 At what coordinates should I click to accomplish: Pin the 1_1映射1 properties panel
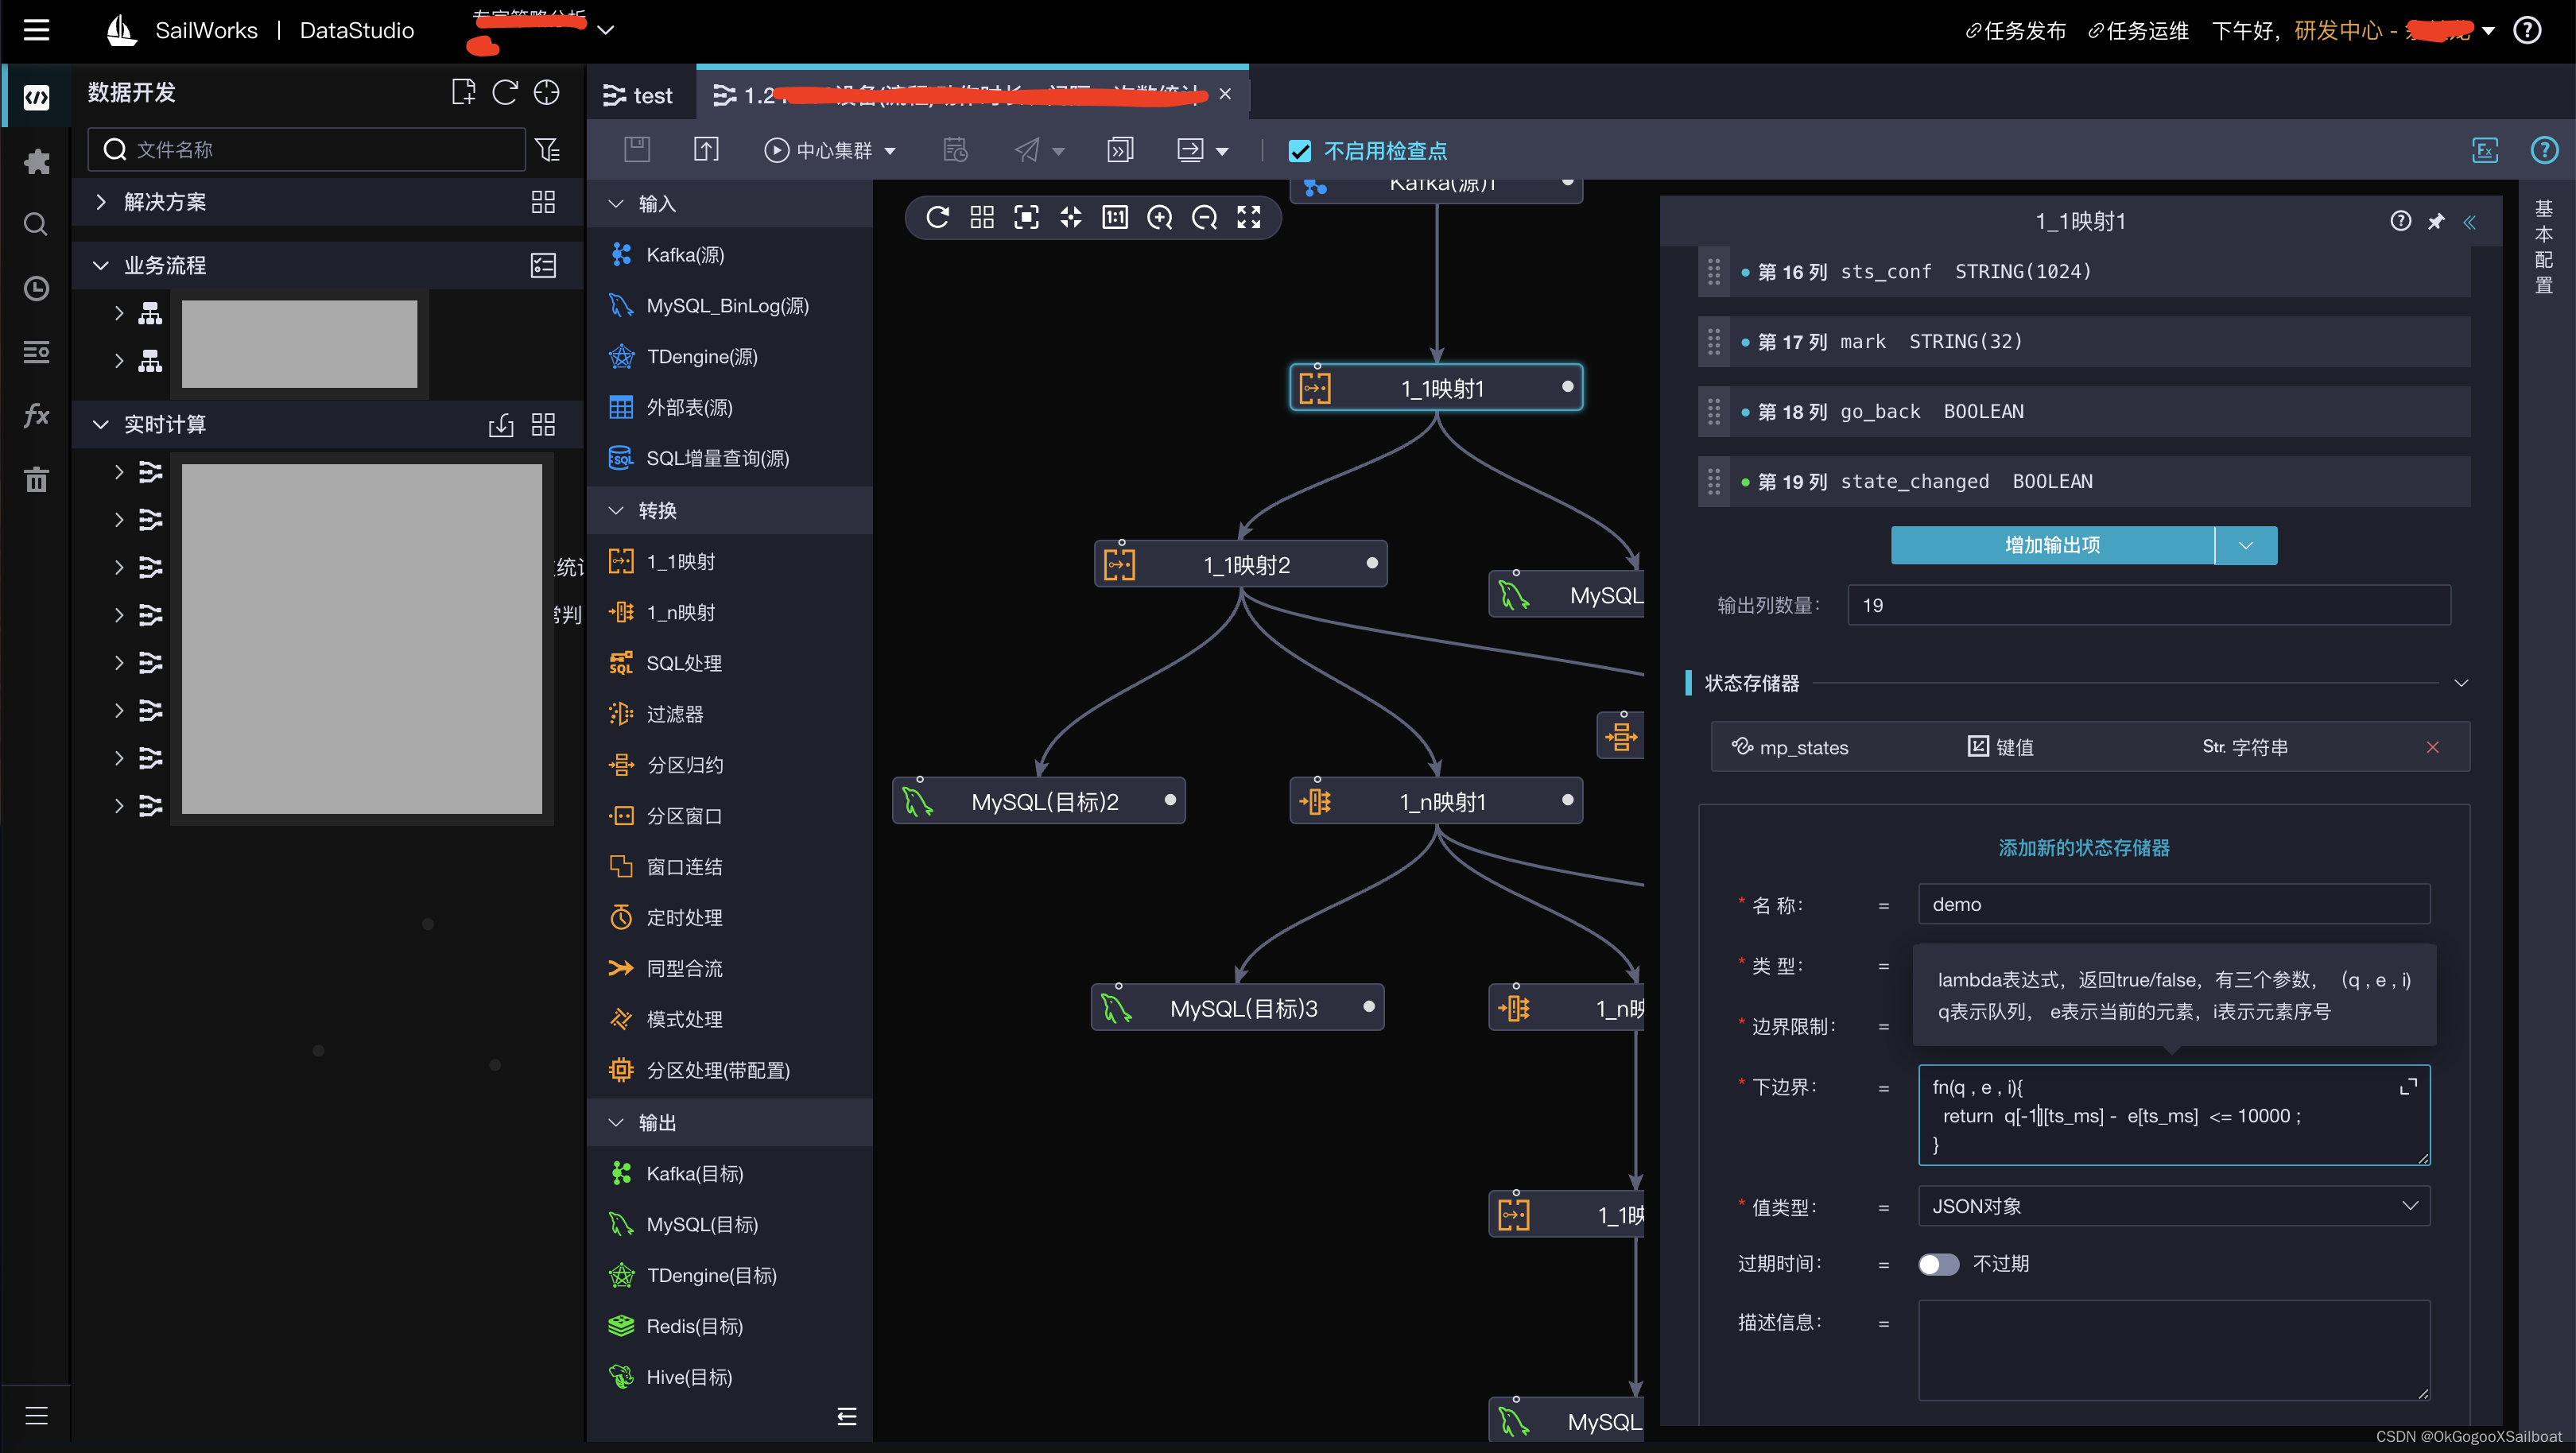tap(2436, 221)
